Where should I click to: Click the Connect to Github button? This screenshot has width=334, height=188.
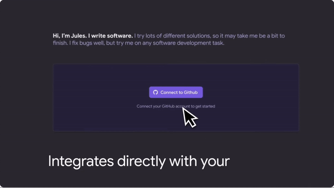pyautogui.click(x=176, y=92)
